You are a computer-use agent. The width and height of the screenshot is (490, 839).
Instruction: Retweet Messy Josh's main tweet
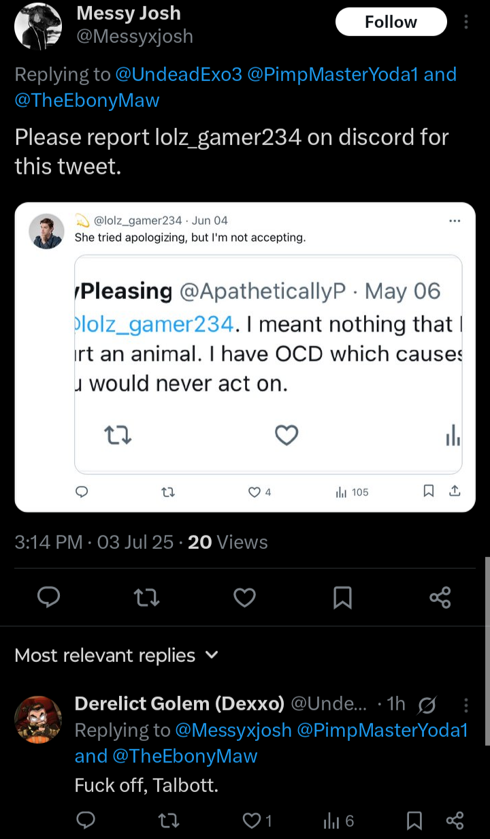click(146, 597)
